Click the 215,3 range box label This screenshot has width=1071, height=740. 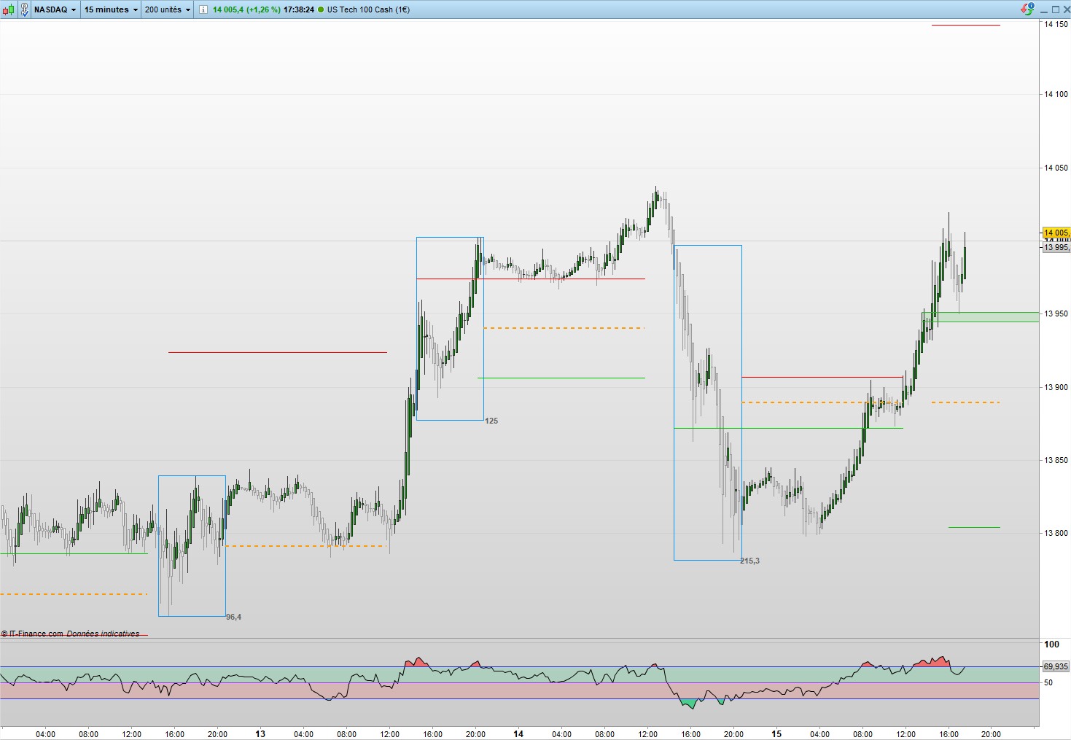[750, 561]
